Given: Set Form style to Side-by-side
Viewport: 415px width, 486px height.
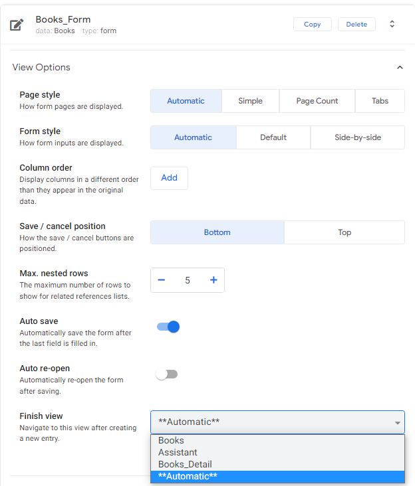Looking at the screenshot, I should pos(357,137).
